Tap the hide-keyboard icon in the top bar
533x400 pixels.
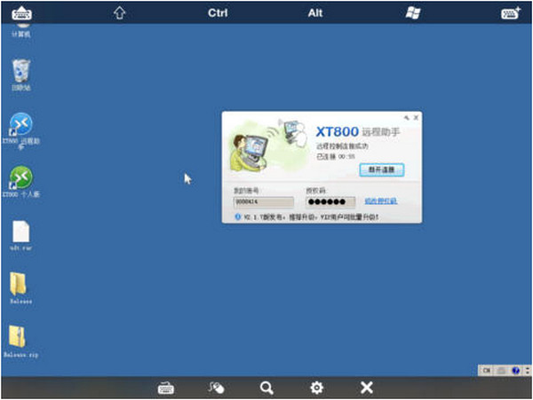point(21,13)
